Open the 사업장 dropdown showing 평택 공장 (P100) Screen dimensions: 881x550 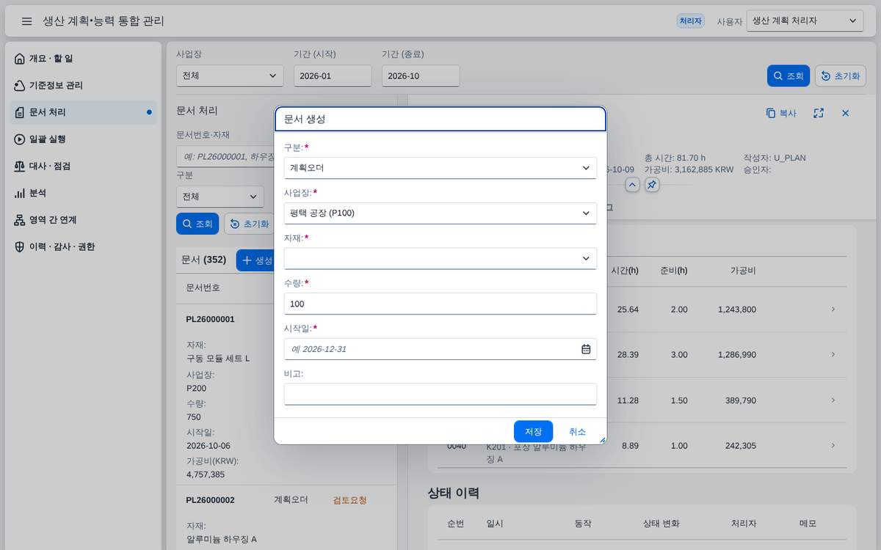coord(440,213)
